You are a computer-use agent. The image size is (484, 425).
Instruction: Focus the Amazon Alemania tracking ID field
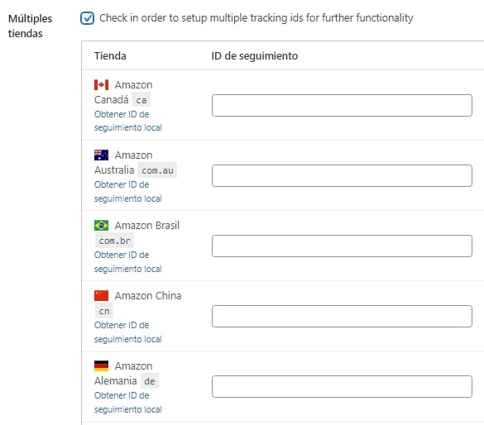(342, 387)
